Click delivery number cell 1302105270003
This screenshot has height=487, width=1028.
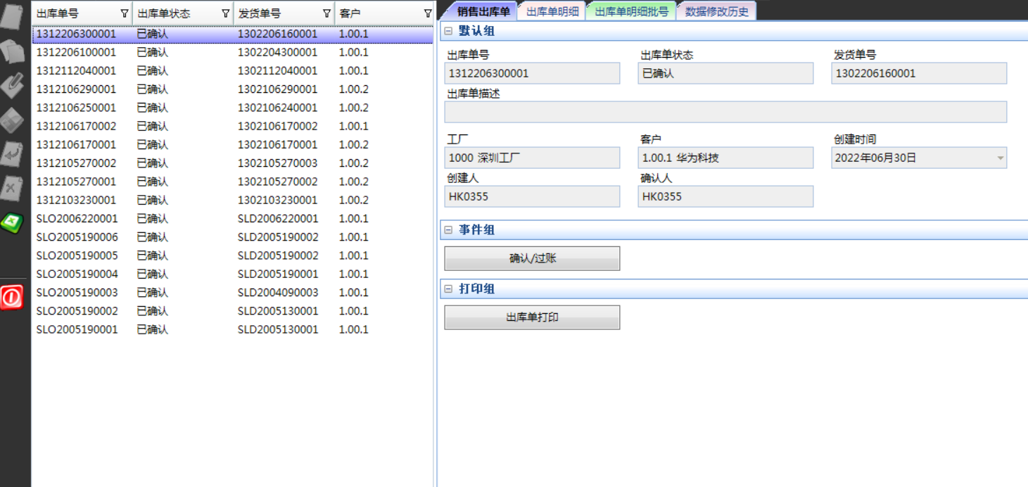277,163
